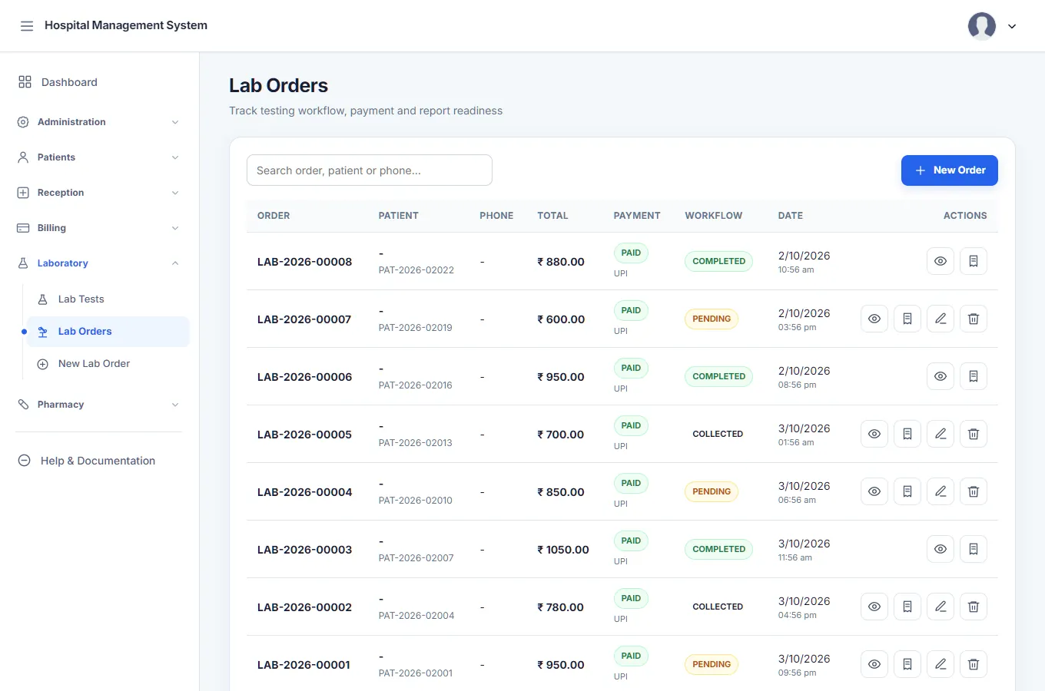
Task: Click the LAB-2026-00005 order number
Action: click(304, 435)
